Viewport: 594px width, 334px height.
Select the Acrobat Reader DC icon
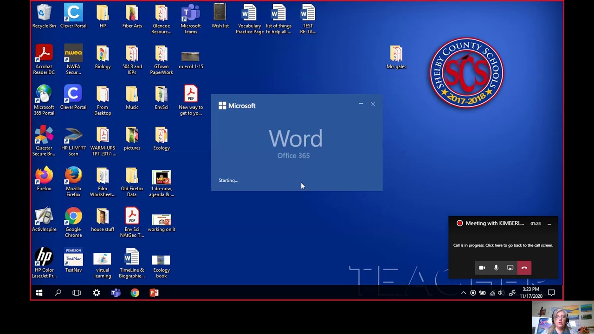44,60
